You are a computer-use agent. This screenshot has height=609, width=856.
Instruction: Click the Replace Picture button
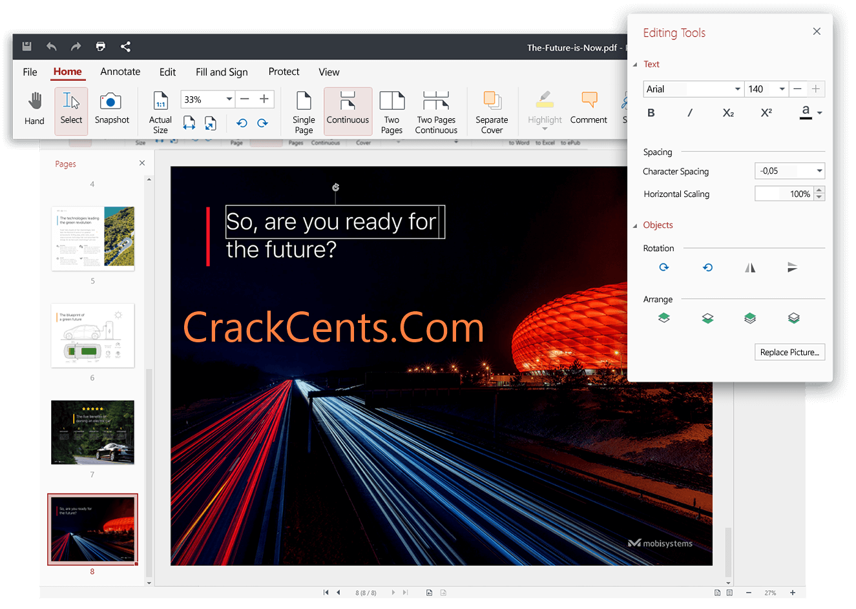pos(789,352)
